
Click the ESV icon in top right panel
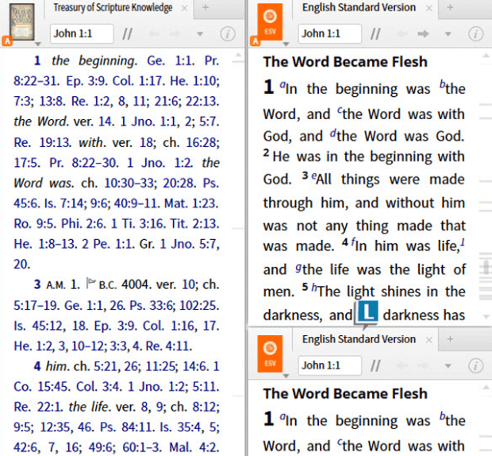[272, 22]
